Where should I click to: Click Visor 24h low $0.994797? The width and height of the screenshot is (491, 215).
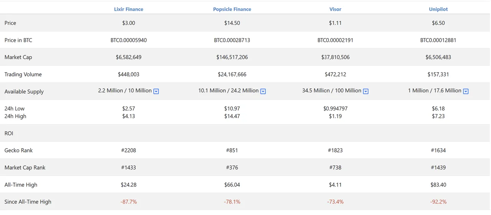335,108
